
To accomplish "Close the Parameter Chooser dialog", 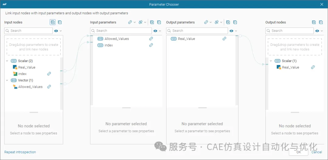I will tap(322, 4).
